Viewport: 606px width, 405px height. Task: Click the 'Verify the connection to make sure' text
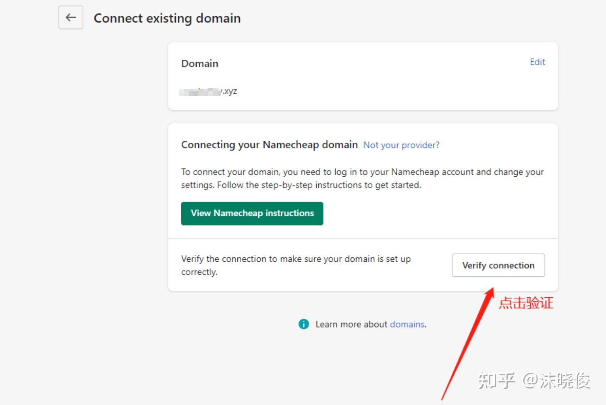pyautogui.click(x=296, y=265)
